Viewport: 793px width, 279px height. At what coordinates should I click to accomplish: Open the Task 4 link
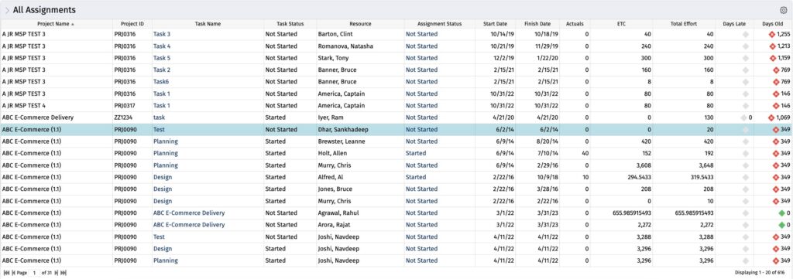pos(162,46)
